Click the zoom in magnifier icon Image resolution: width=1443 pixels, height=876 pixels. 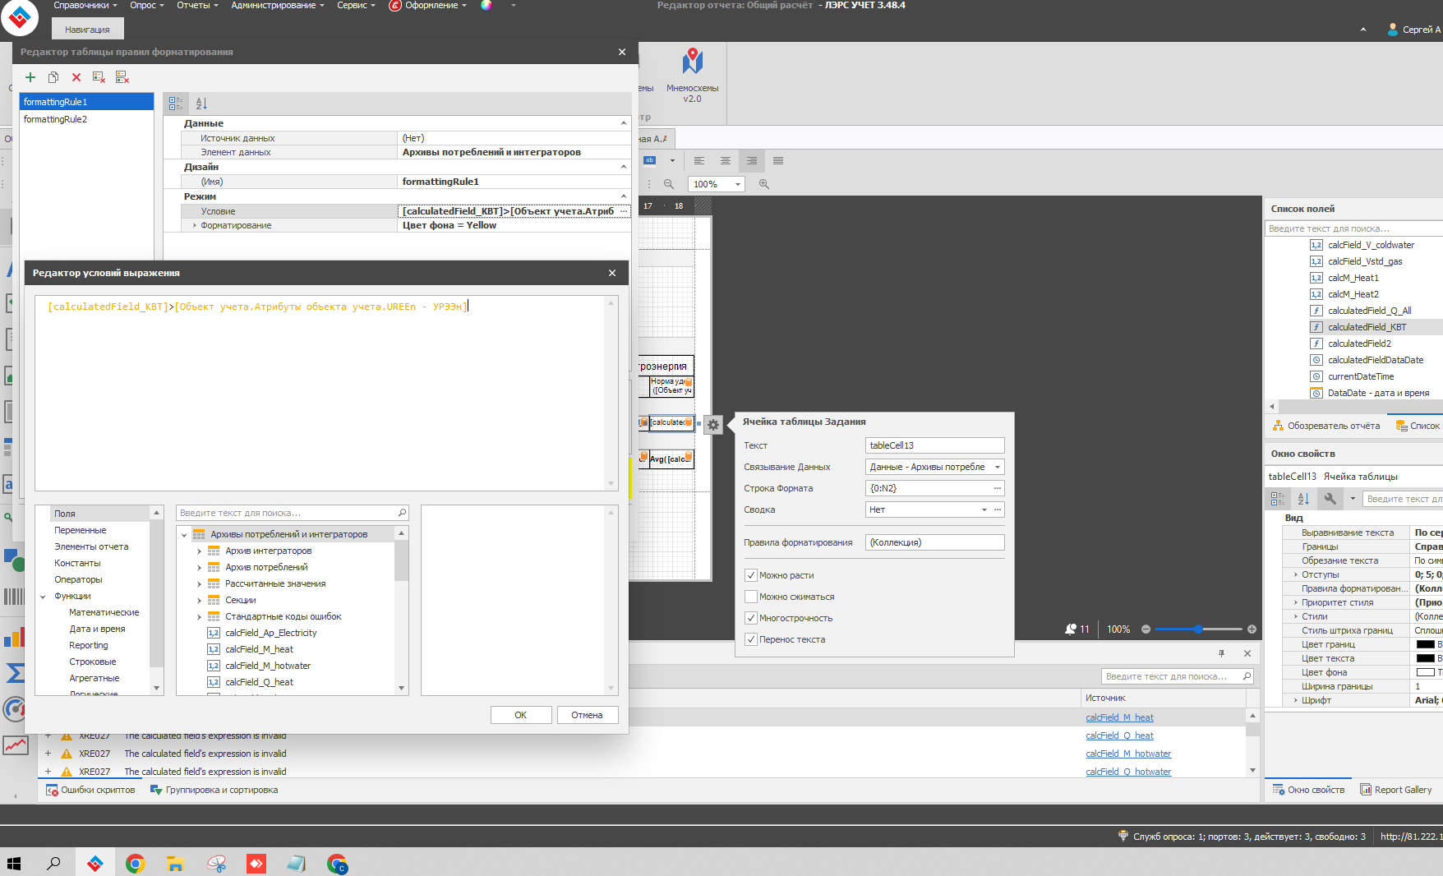pos(764,184)
